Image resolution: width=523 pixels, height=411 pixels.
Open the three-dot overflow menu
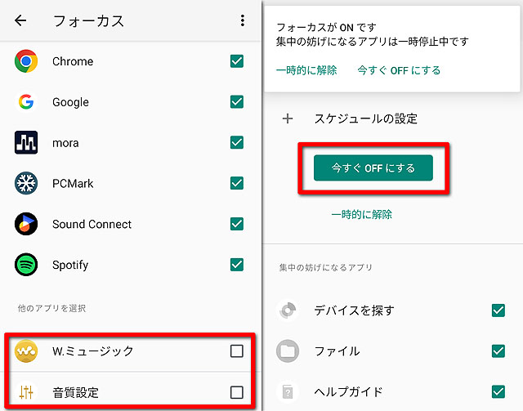click(243, 21)
